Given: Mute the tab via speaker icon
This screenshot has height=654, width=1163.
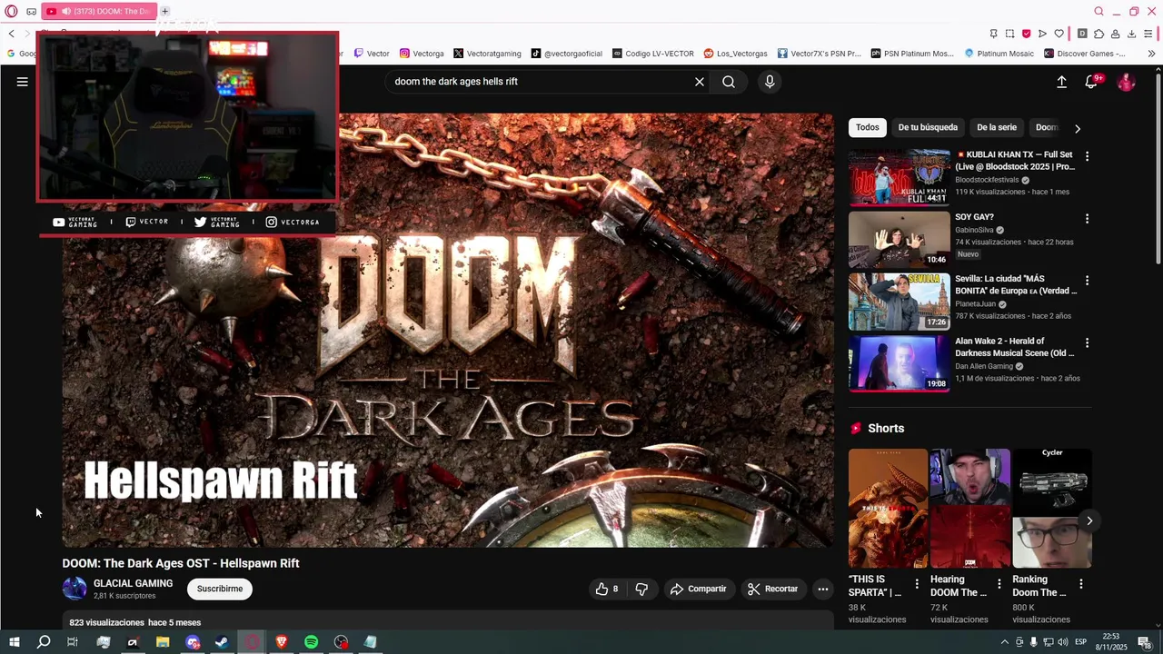Looking at the screenshot, I should click(x=66, y=11).
